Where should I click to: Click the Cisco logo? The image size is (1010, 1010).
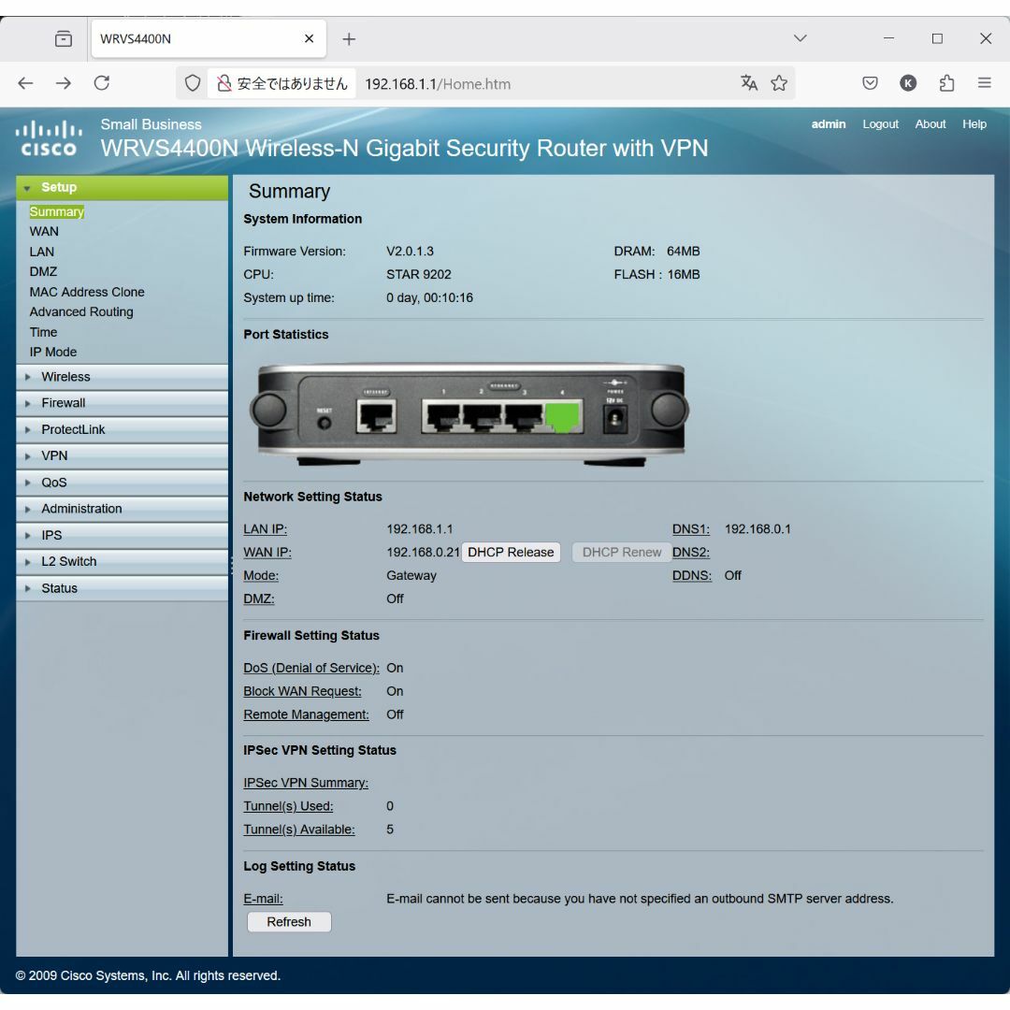coord(49,137)
